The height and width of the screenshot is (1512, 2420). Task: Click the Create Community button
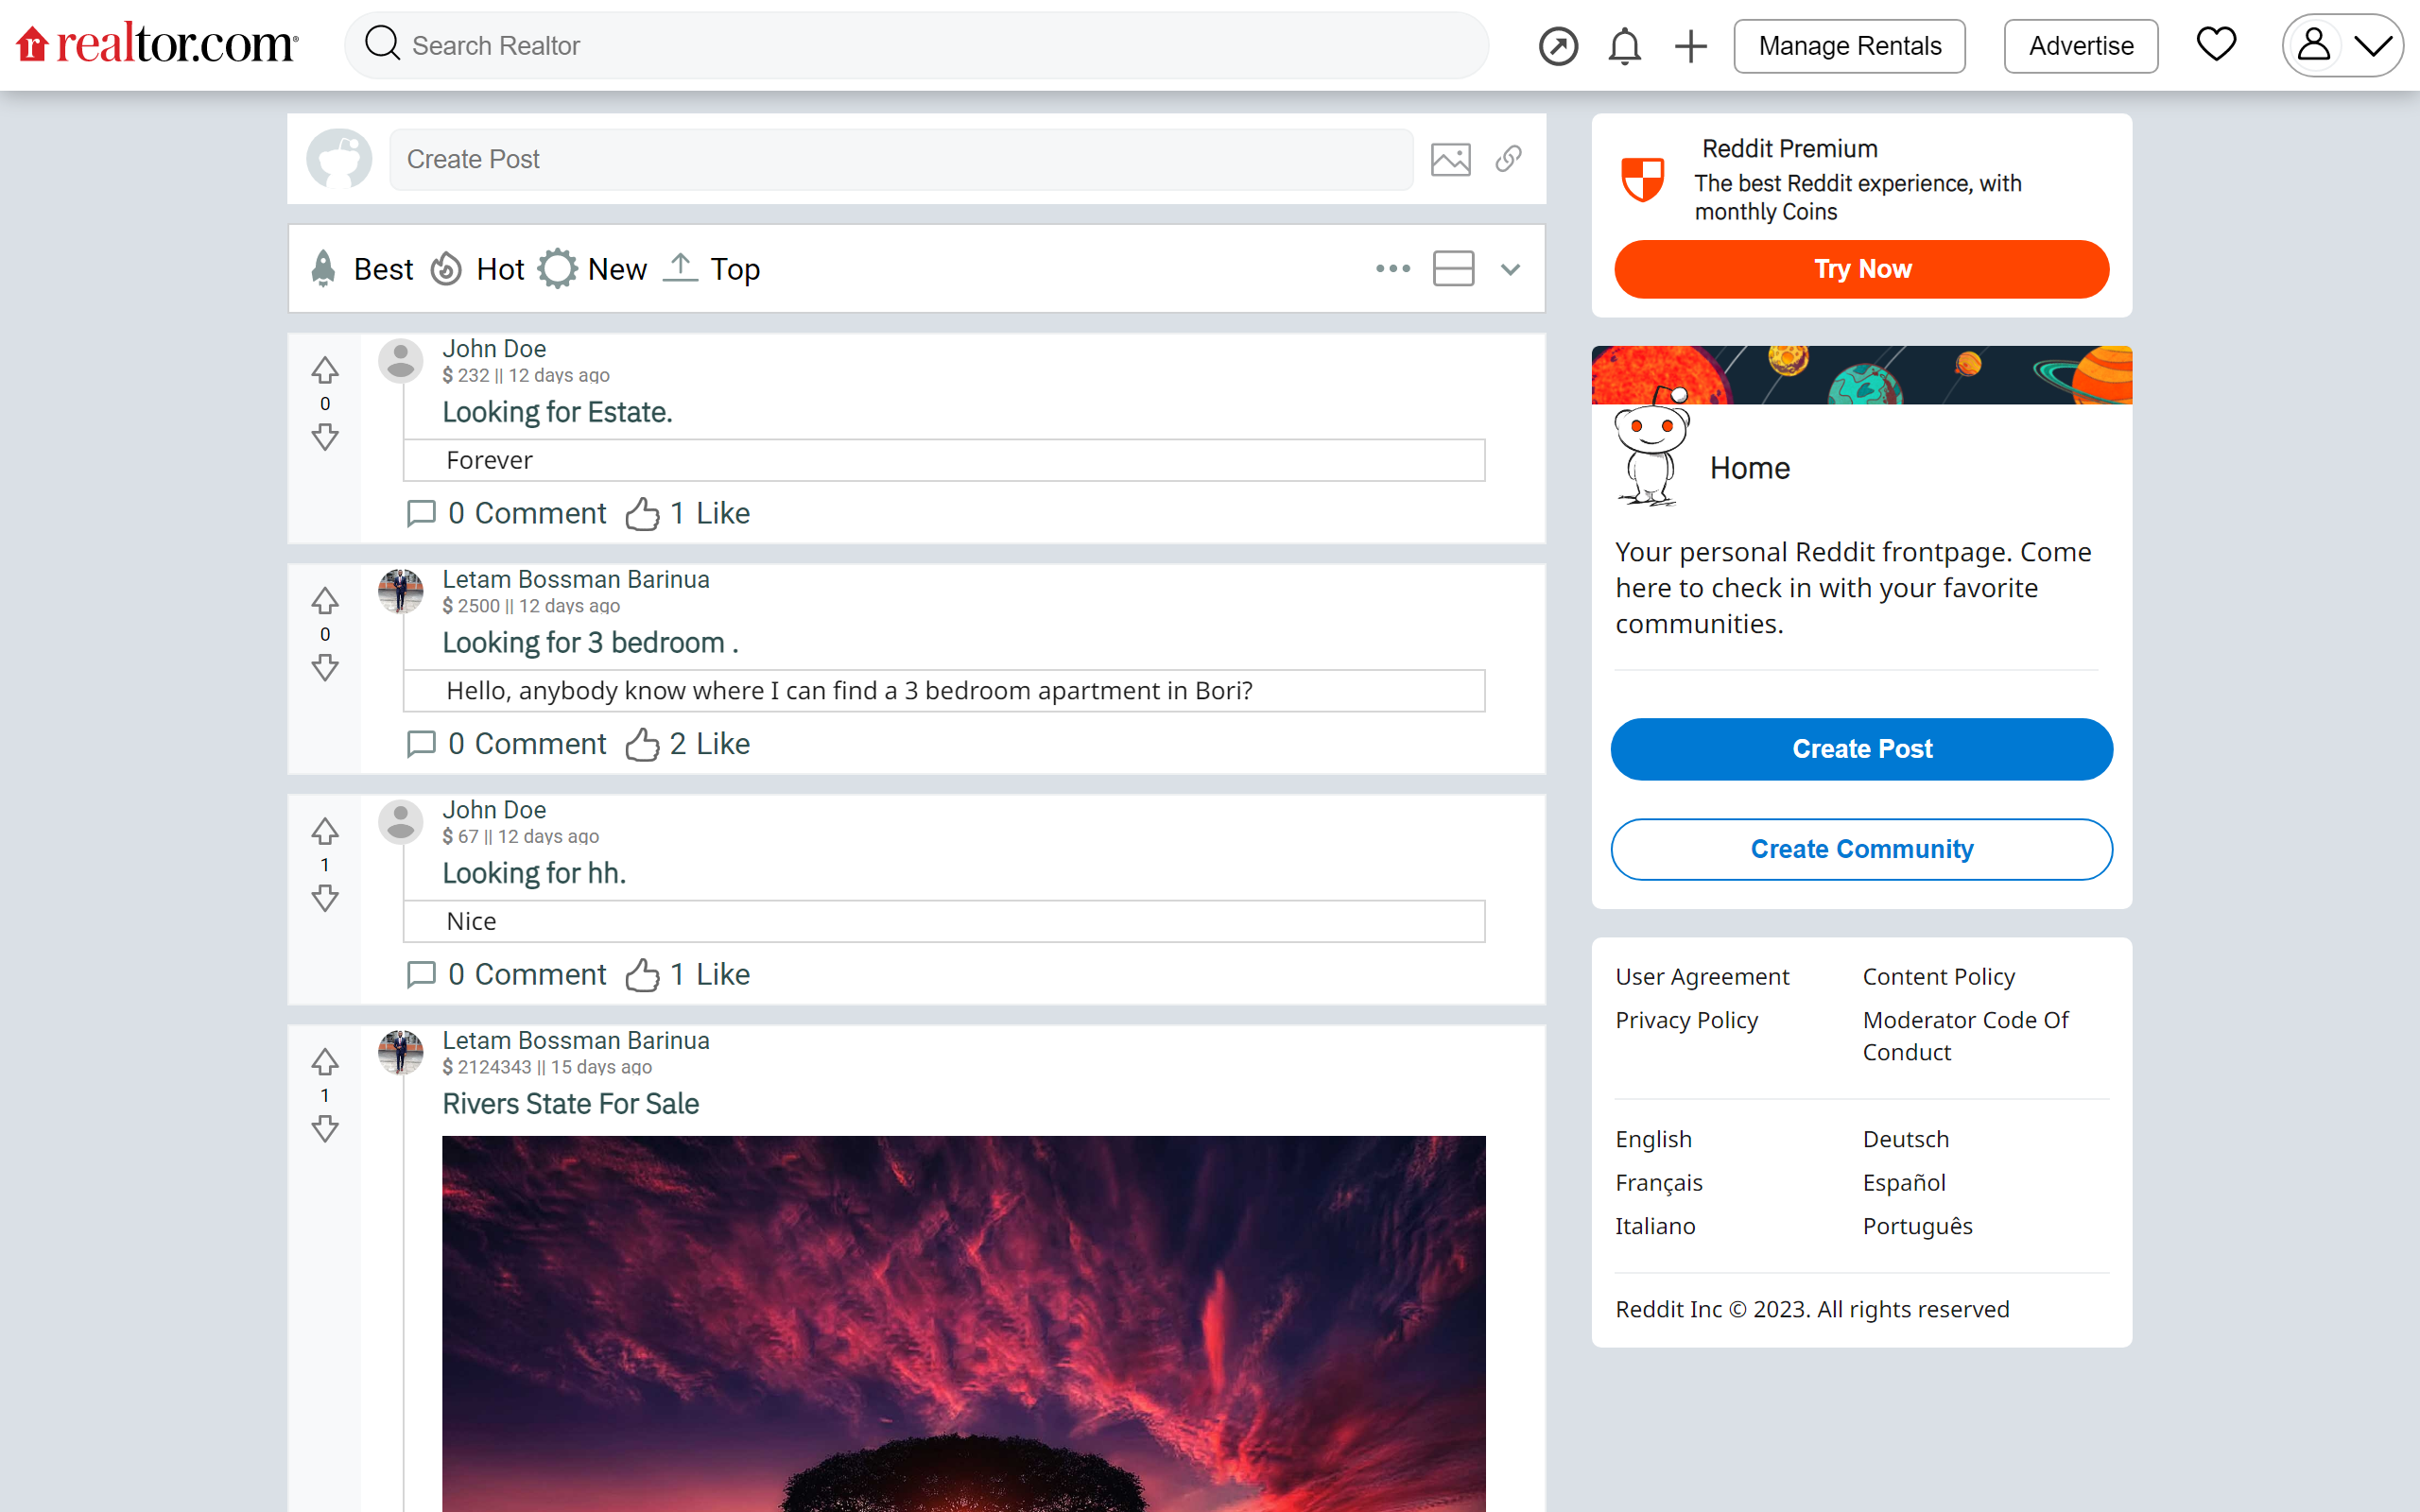coord(1861,849)
